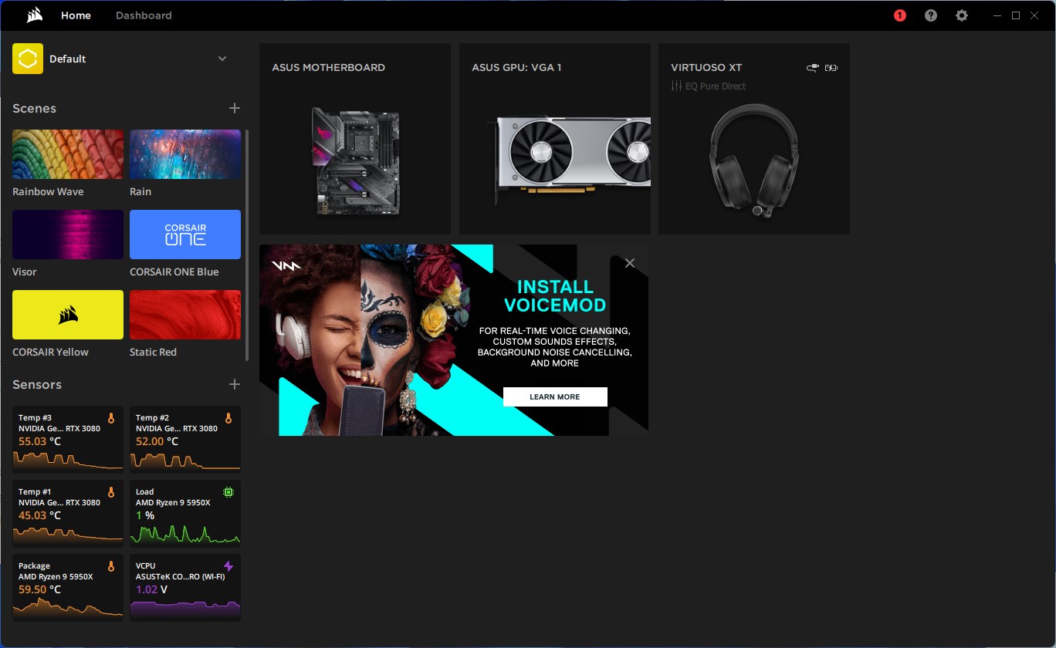
Task: Open the help question mark icon
Action: [x=931, y=15]
